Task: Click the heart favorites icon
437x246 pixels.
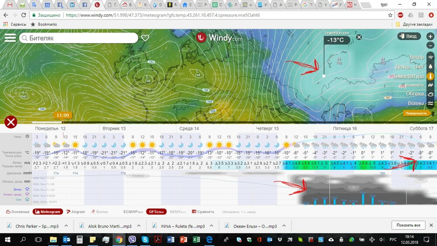Action: pyautogui.click(x=145, y=38)
